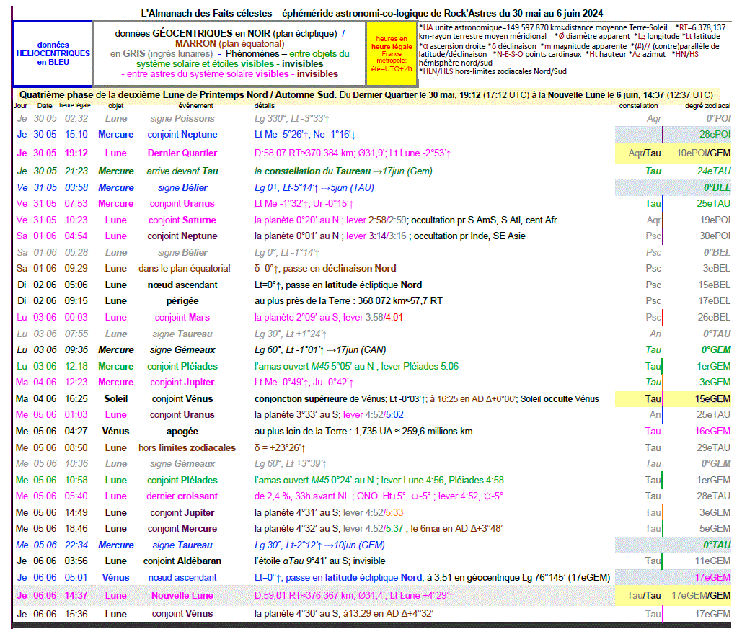The height and width of the screenshot is (629, 742).
Task: Click the "00:03" time cell
Action: coord(76,317)
